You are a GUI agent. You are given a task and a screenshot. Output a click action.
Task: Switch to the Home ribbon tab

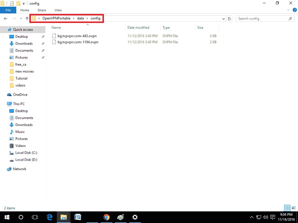click(x=25, y=10)
